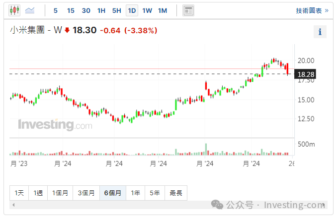Click the 小米集團 - W stock title
Image resolution: width=336 pixels, height=218 pixels.
[x=36, y=30]
